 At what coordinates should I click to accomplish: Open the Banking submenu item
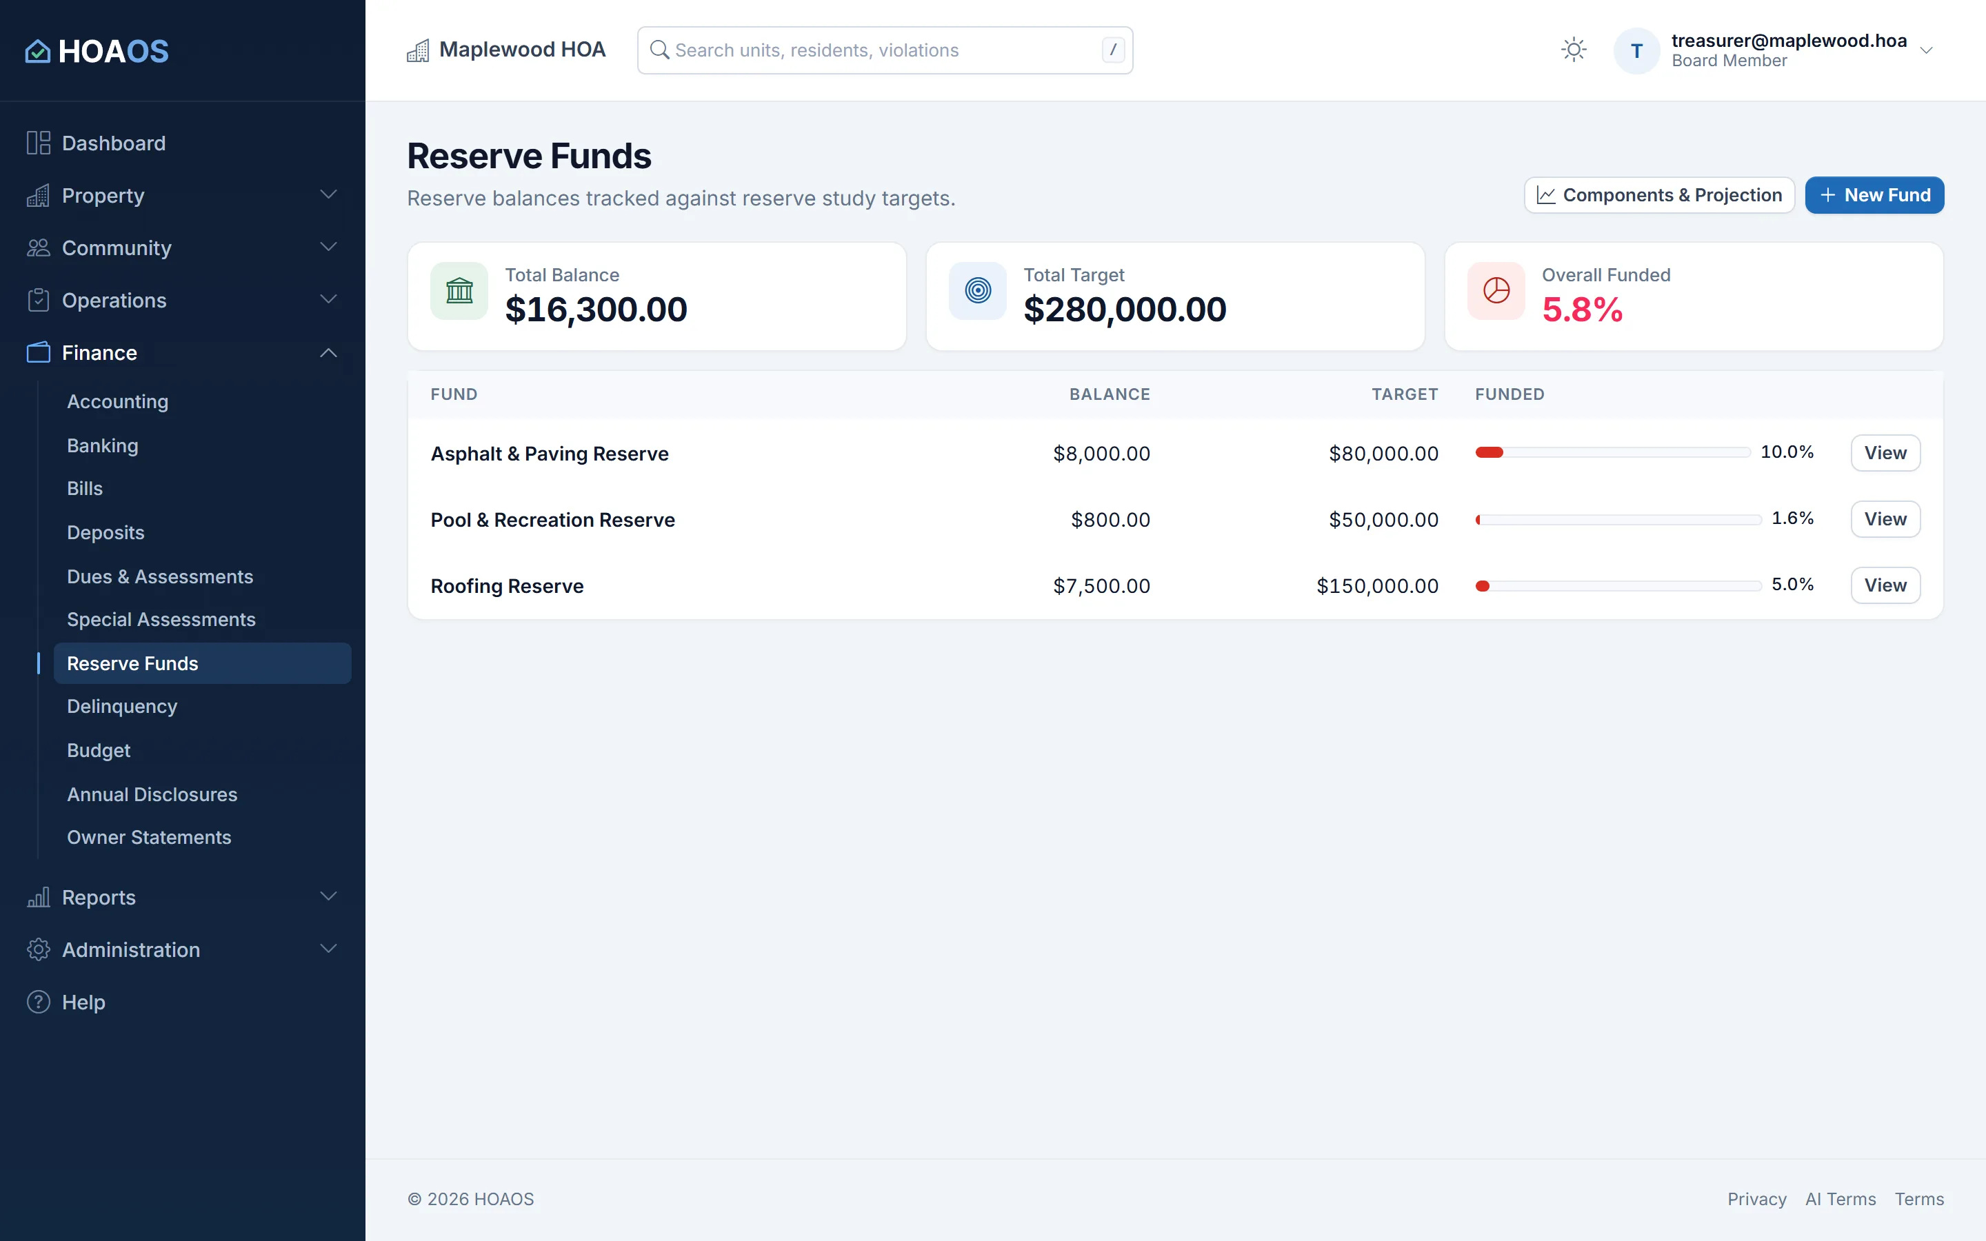(202, 445)
